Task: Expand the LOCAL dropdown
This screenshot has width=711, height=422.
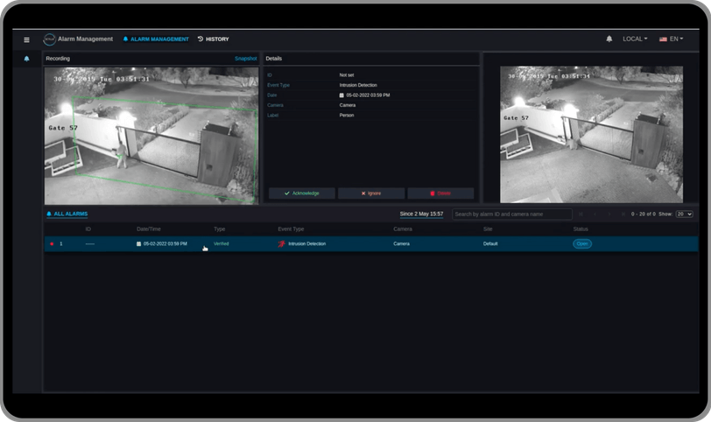Action: pos(635,39)
